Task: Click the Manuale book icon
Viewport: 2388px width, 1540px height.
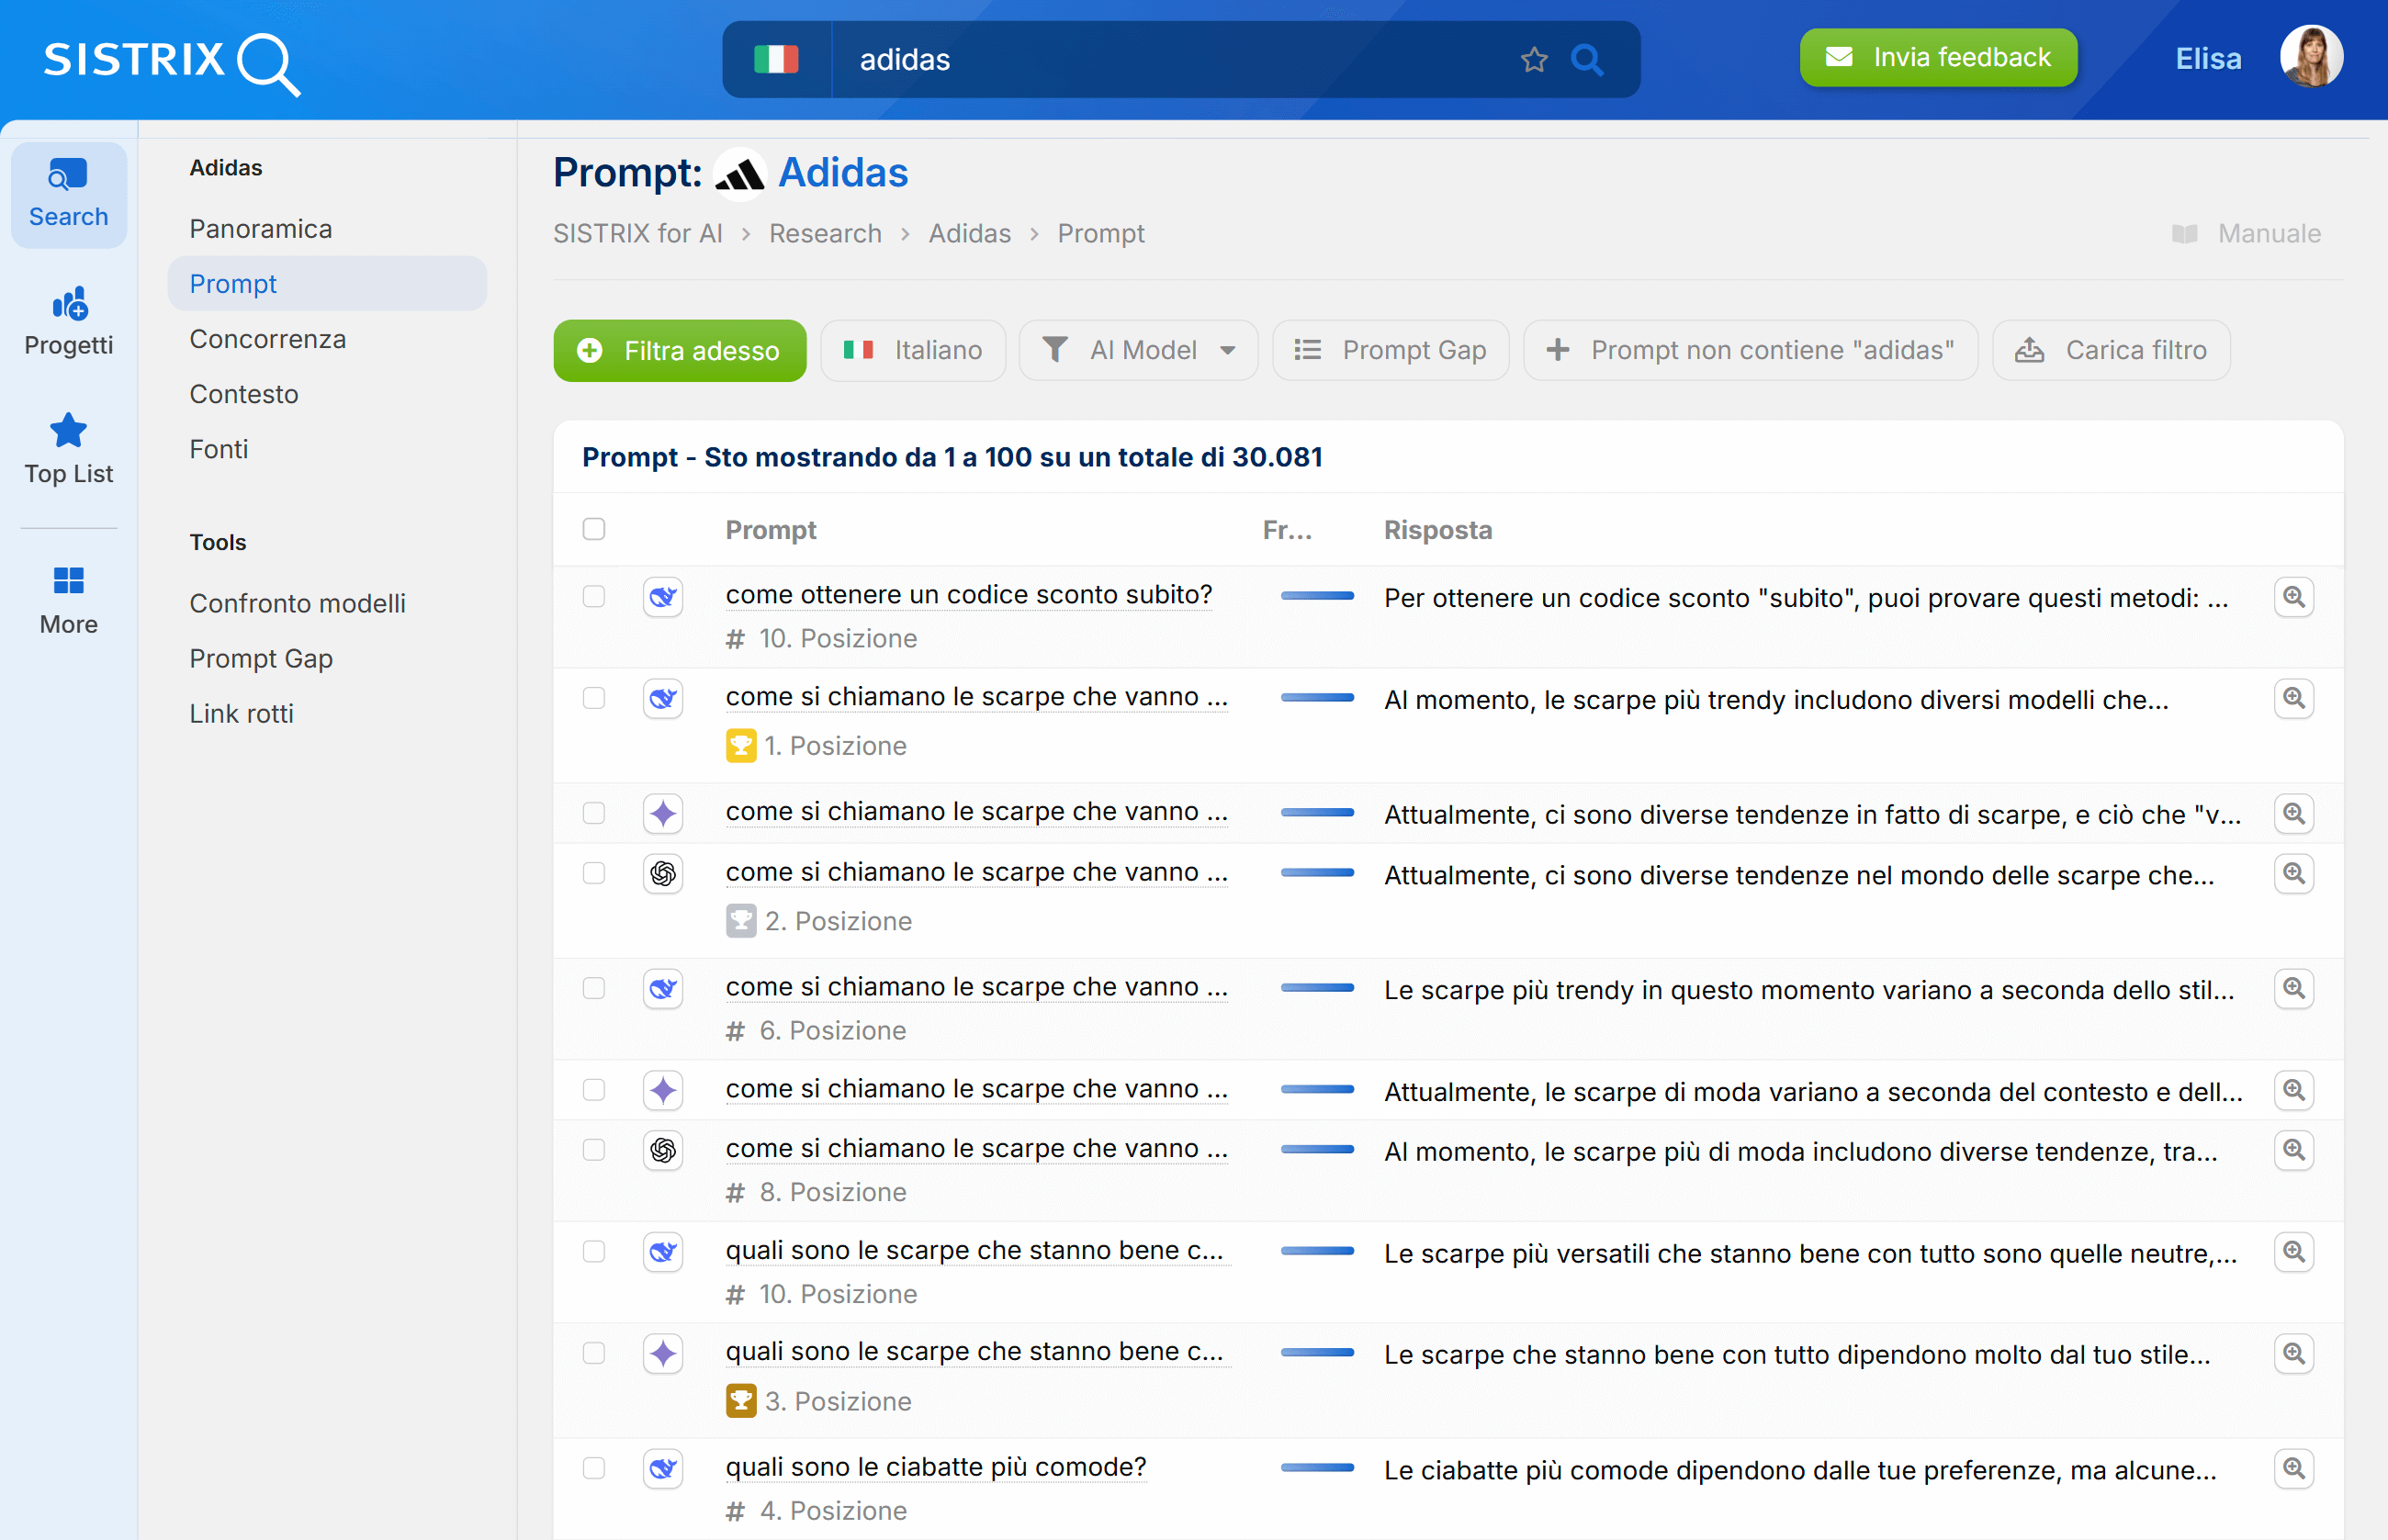Action: tap(2186, 233)
